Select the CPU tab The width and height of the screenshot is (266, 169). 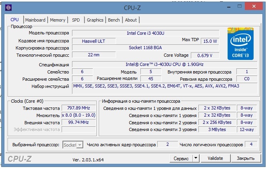click(15, 20)
